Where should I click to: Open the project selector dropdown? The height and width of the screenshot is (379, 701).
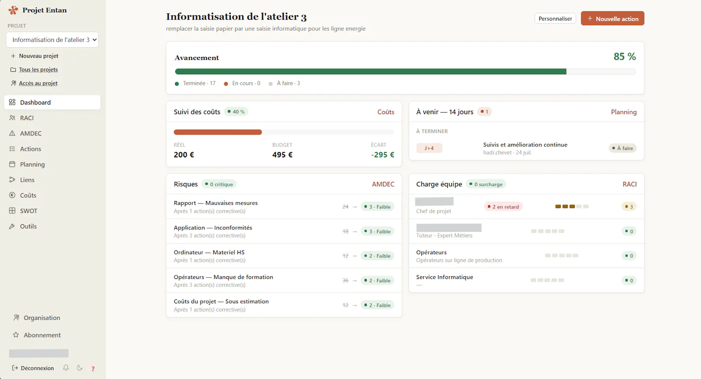[52, 40]
